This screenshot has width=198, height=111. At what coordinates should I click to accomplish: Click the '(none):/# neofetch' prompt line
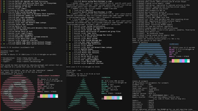pos(140,42)
